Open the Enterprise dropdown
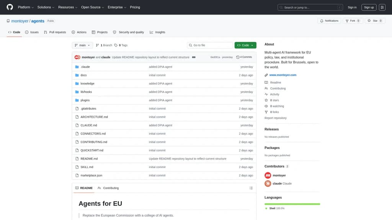 tap(117, 7)
